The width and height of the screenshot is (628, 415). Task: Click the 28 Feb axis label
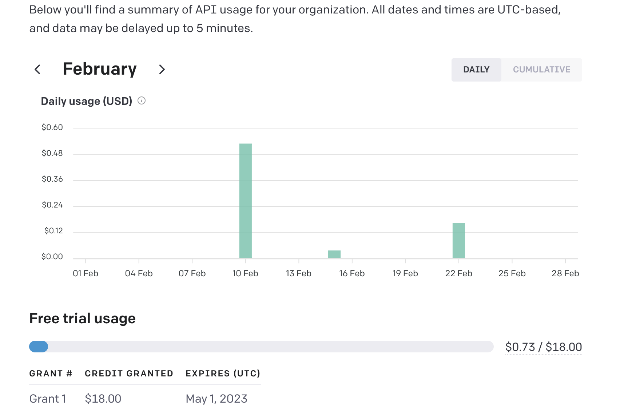pyautogui.click(x=566, y=273)
